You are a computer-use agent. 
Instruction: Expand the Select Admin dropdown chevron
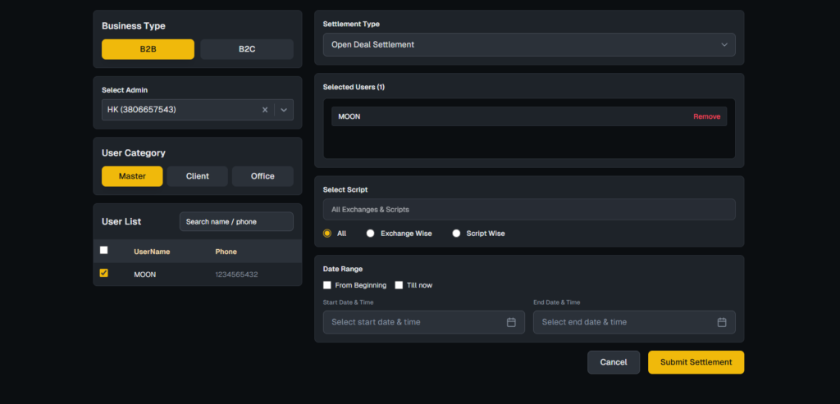pyautogui.click(x=284, y=110)
